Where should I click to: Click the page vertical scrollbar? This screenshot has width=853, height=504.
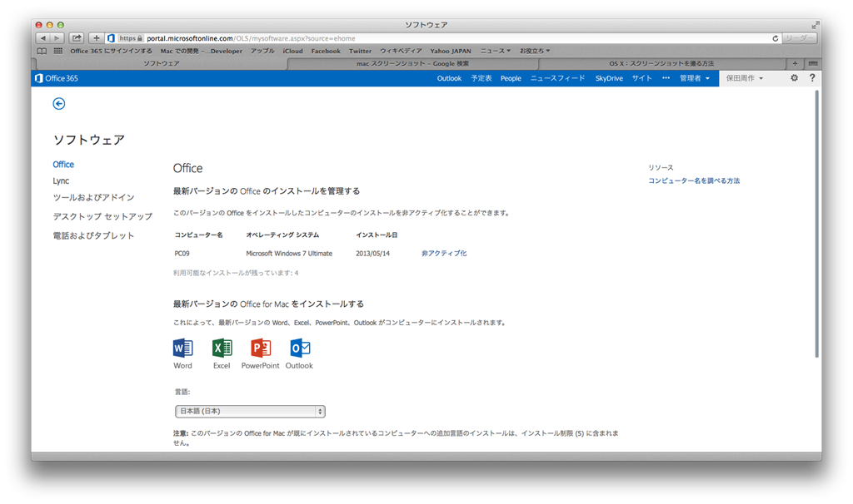(816, 224)
